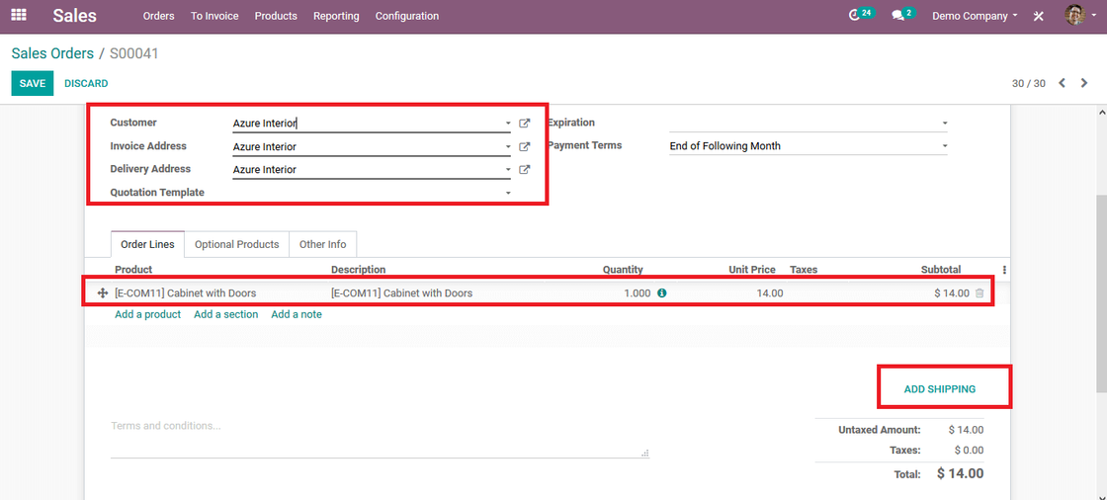Click the quantity info icon
Image resolution: width=1107 pixels, height=500 pixels.
[x=661, y=292]
